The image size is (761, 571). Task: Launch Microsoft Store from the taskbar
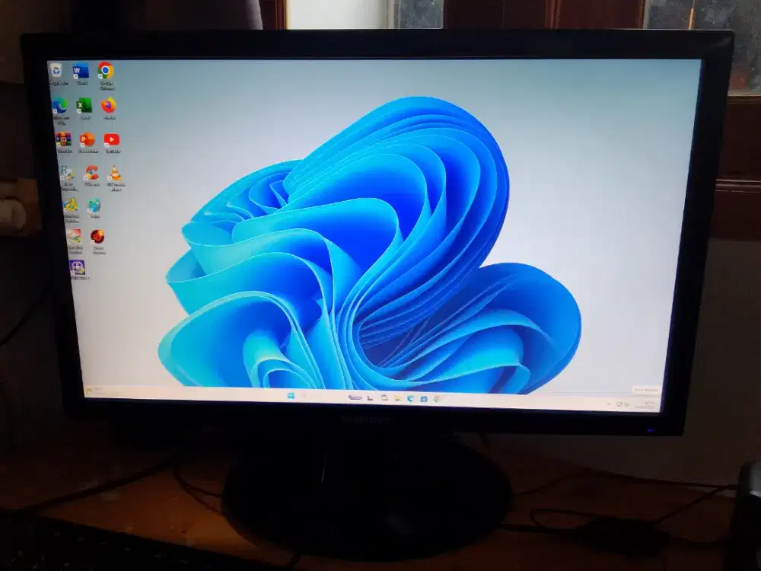click(425, 398)
